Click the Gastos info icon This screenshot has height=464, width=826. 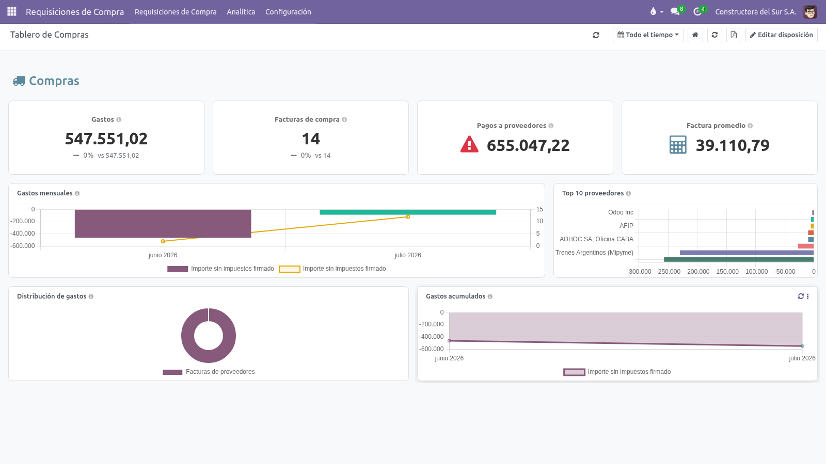(119, 120)
